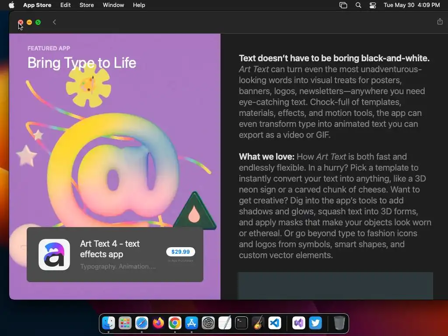448x336 pixels.
Task: Open the Help menu
Action: tap(139, 5)
